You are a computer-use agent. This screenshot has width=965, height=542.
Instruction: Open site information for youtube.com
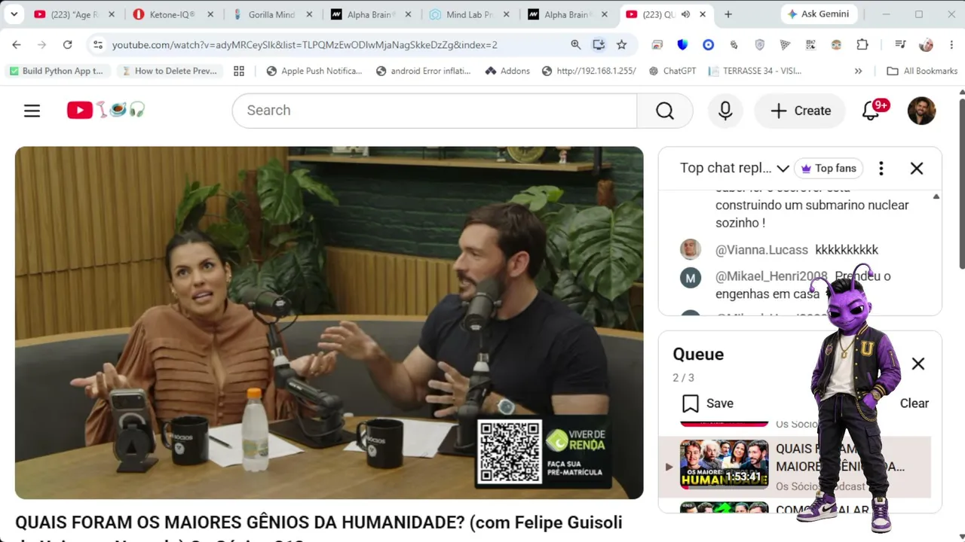[x=97, y=45]
